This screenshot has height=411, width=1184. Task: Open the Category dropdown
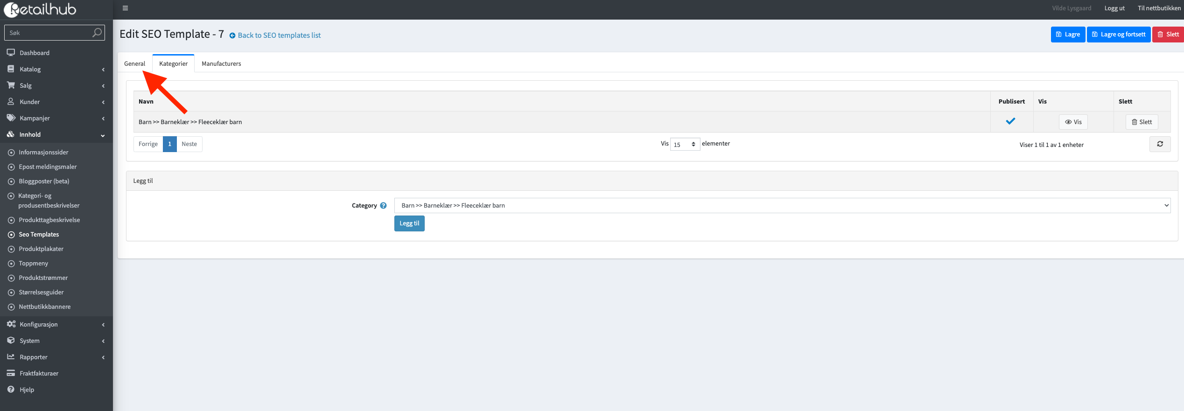click(782, 206)
